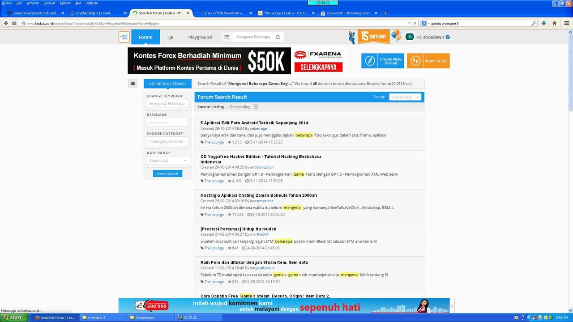Open thread Hidup itu mudah

coord(238,229)
